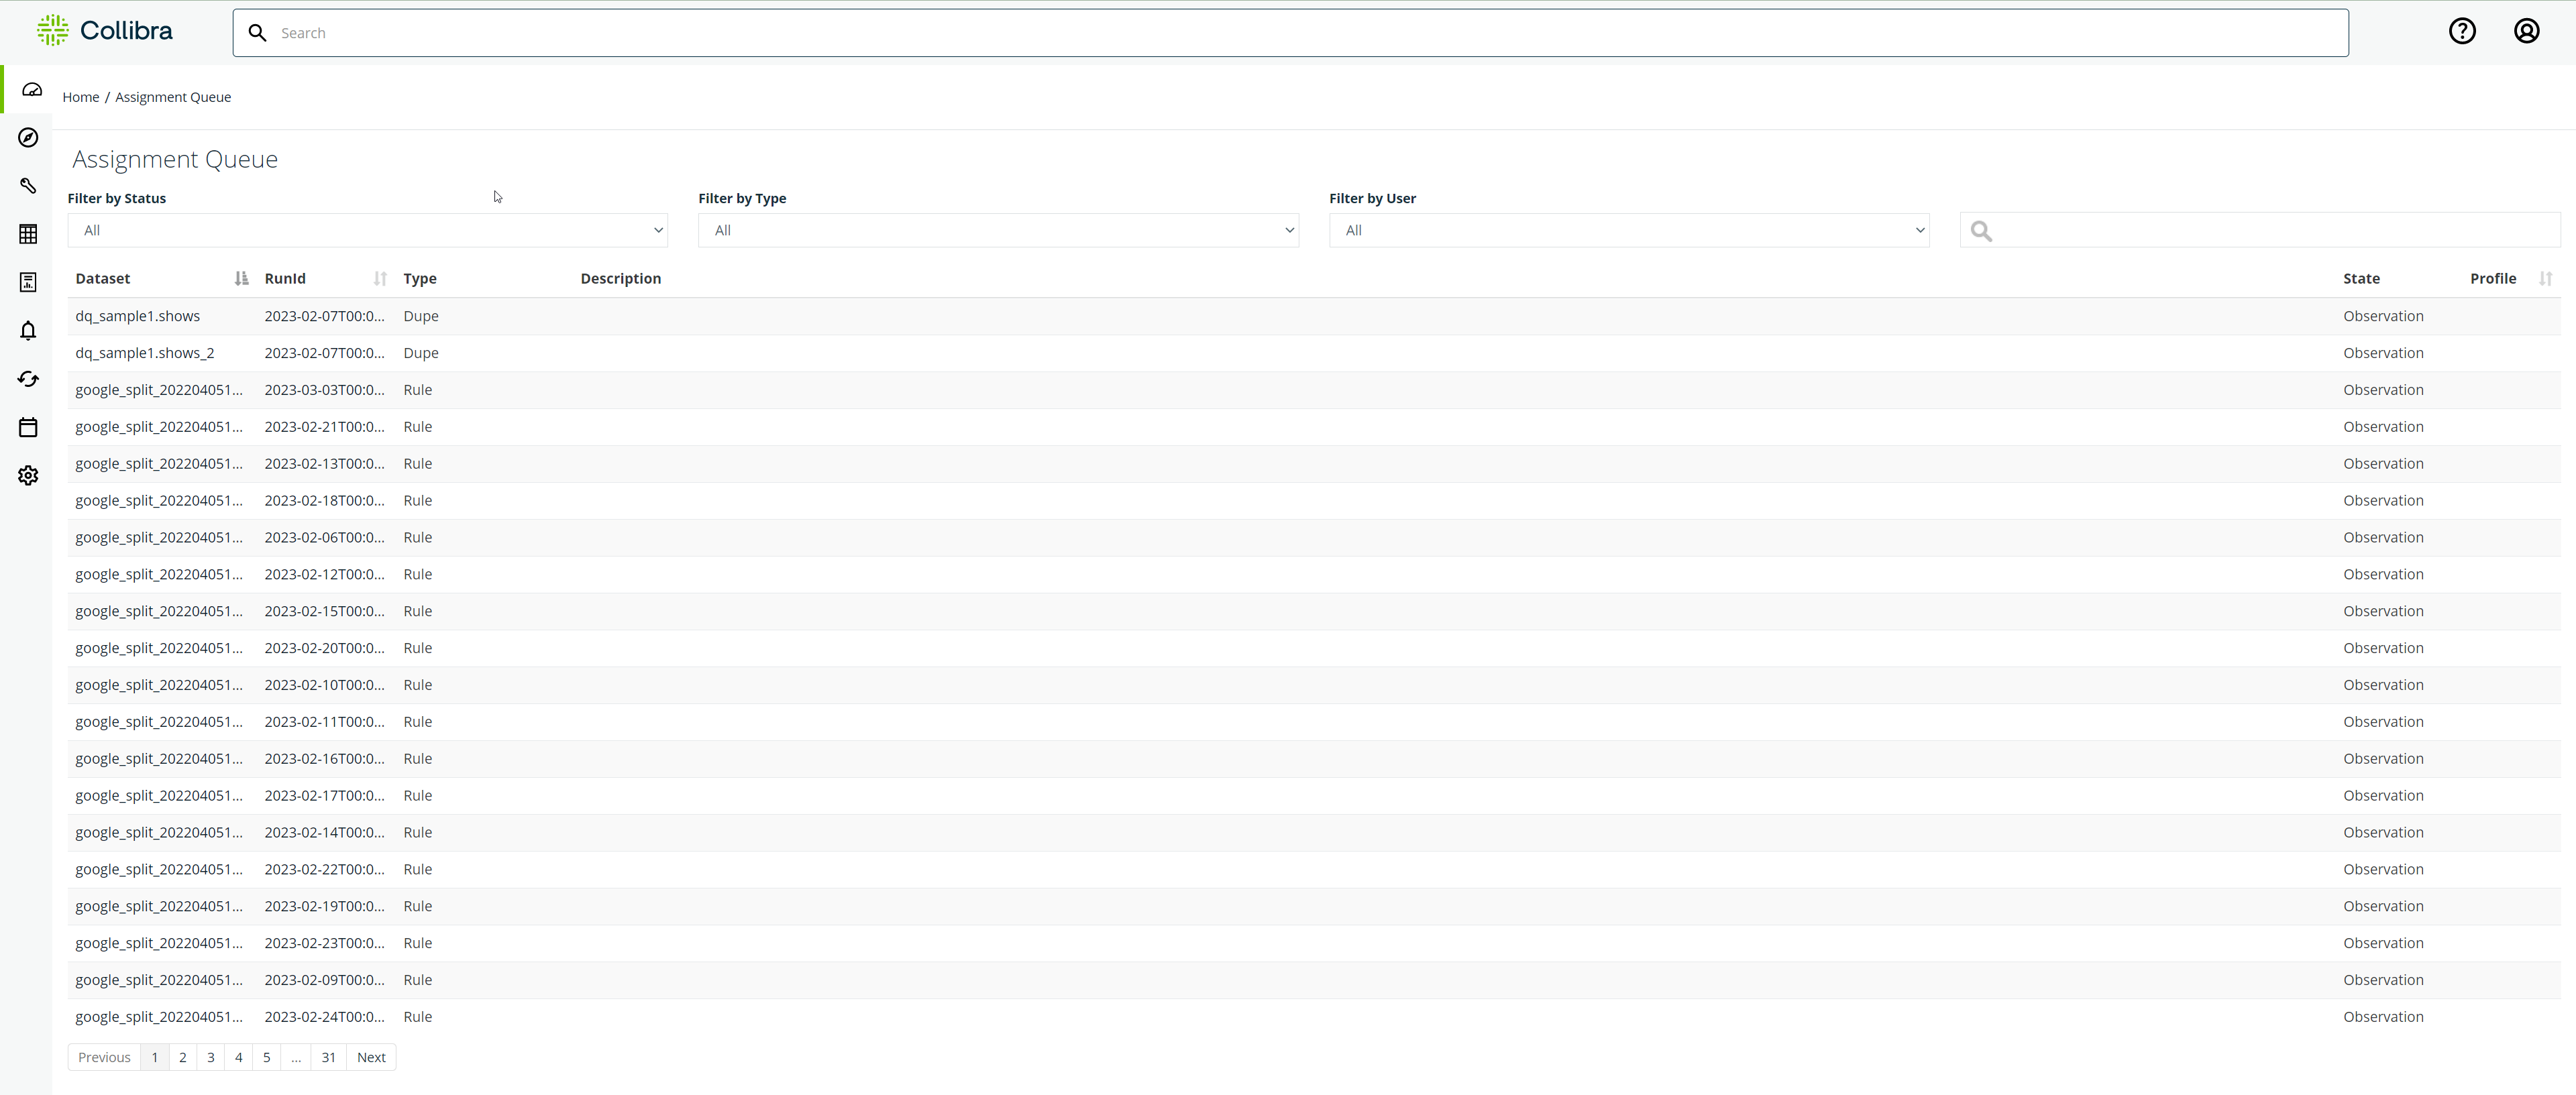Click the wrench tool sidebar icon
The height and width of the screenshot is (1095, 2576).
(28, 186)
